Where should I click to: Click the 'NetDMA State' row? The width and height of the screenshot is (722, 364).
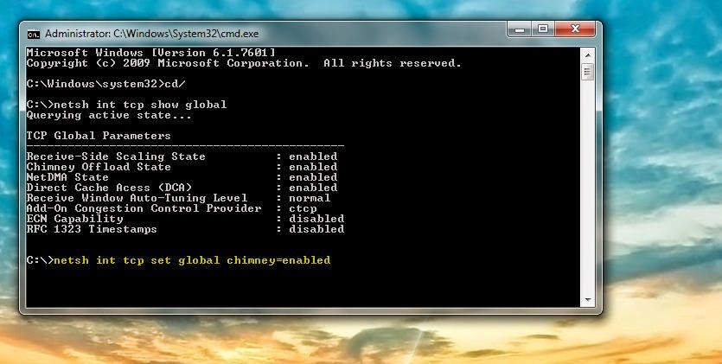(182, 177)
